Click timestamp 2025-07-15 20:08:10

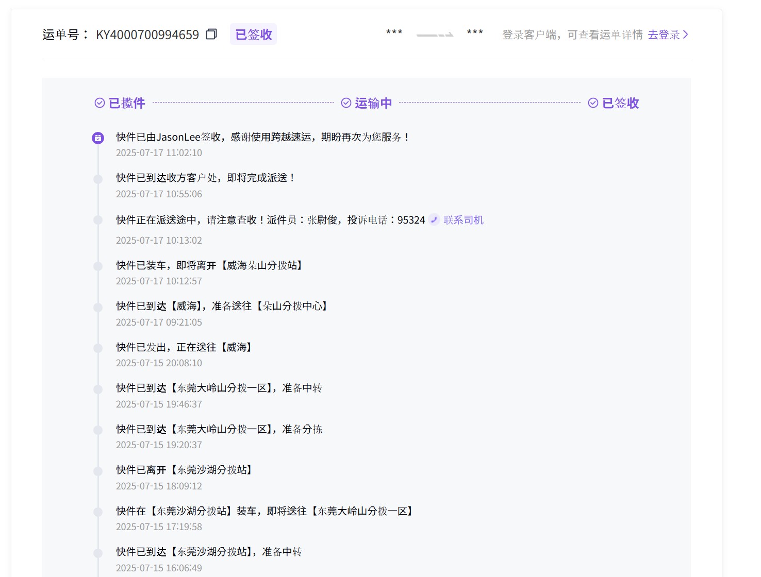(159, 363)
